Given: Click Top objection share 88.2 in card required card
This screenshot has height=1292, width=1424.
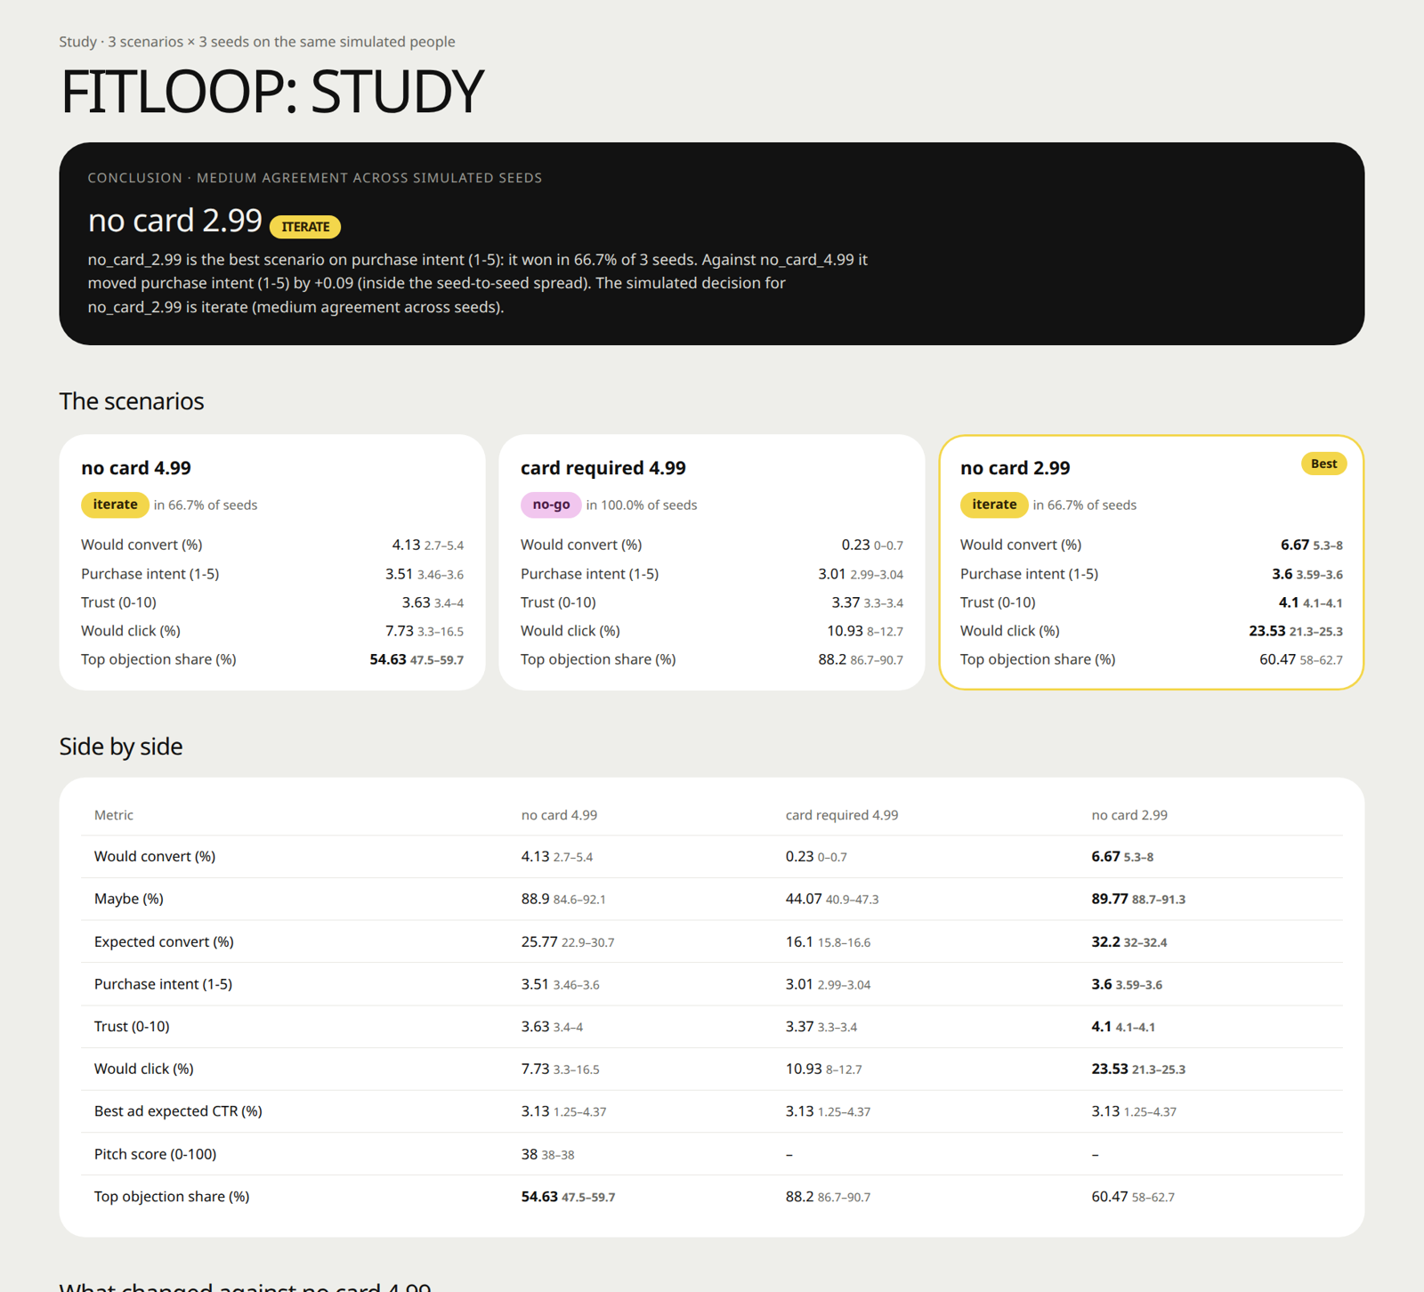Looking at the screenshot, I should tap(832, 659).
